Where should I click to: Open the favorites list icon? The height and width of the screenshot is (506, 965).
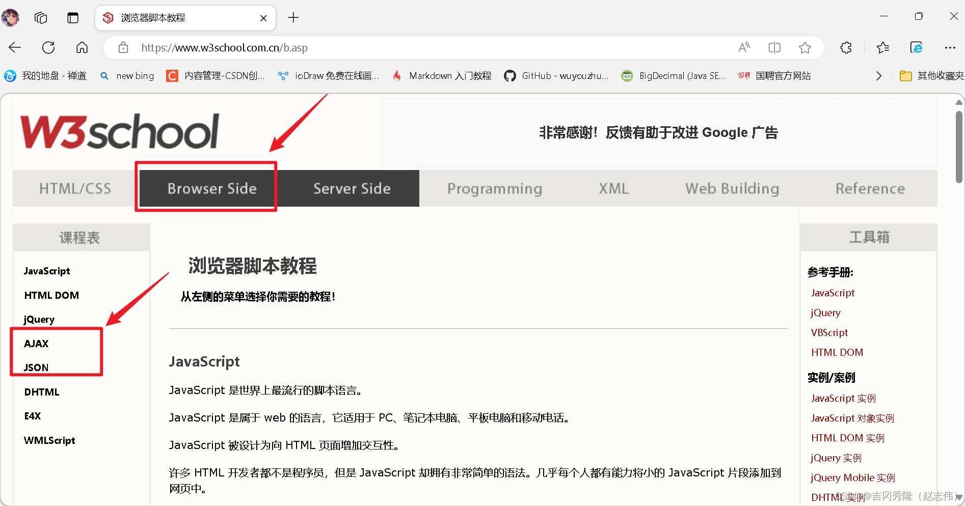(883, 48)
